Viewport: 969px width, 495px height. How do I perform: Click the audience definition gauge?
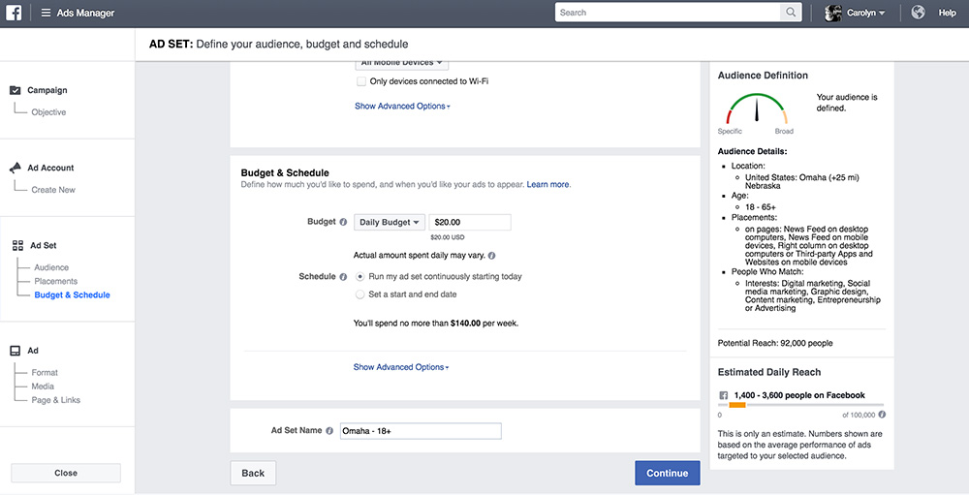(757, 109)
